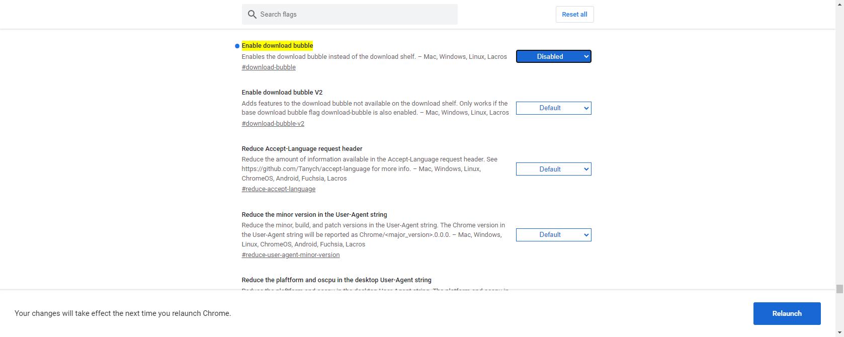Click the vertical scrollbar thumb
844x337 pixels.
[839, 289]
